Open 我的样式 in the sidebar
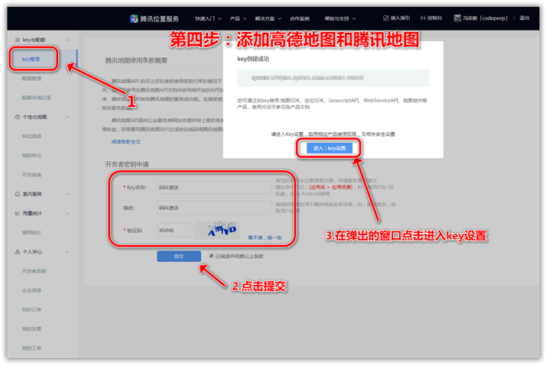546x365 pixels. click(31, 155)
